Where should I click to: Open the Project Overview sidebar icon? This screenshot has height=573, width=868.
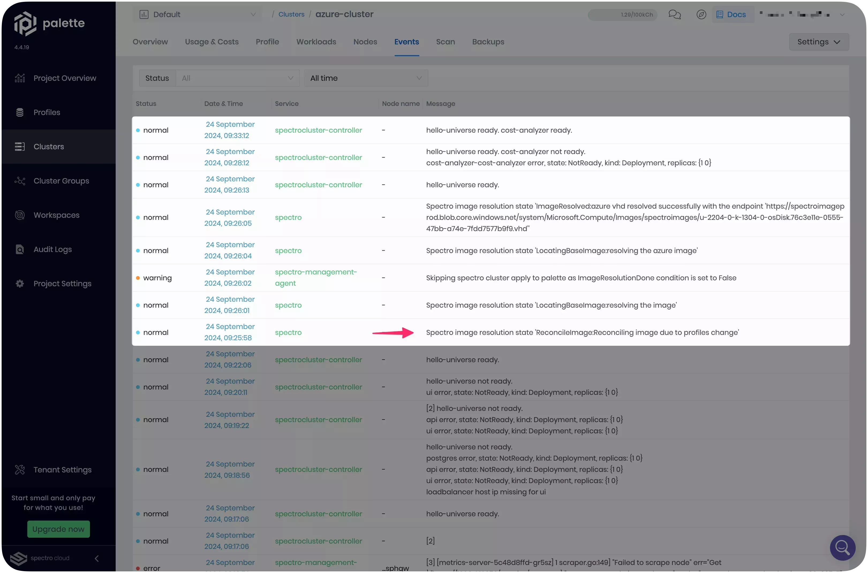(x=20, y=78)
